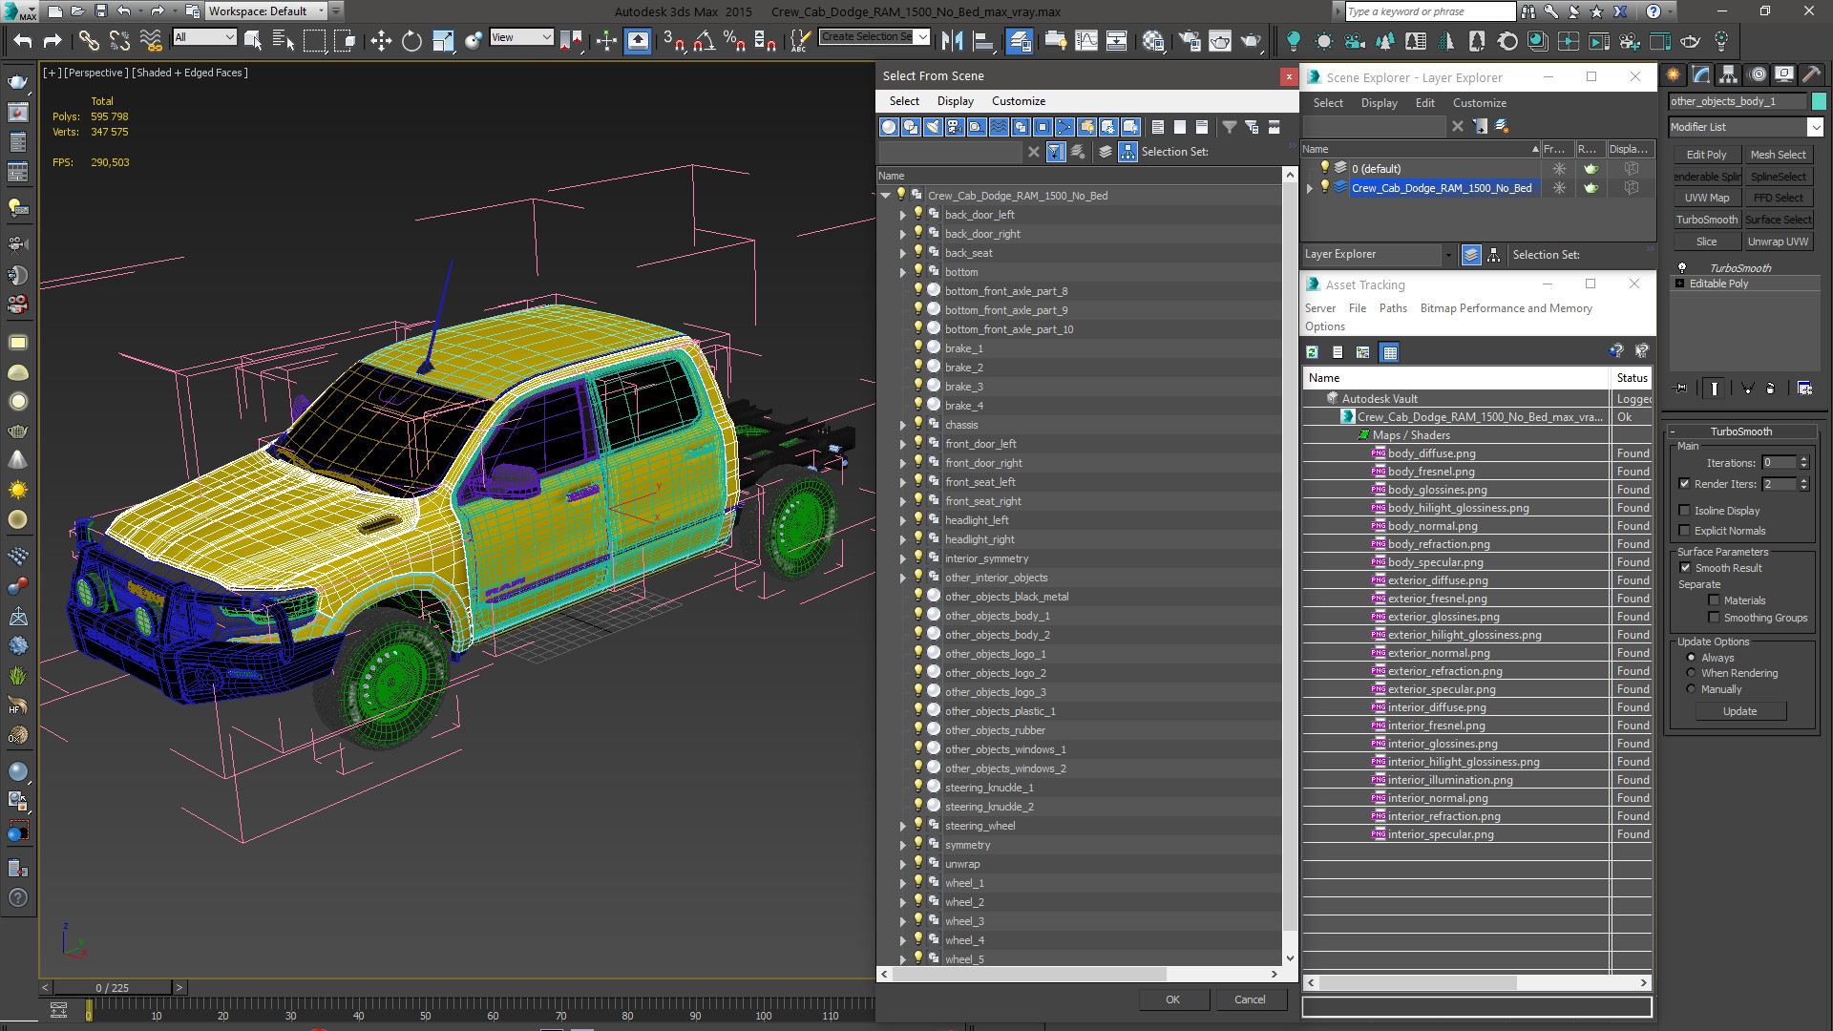Open Bitmap Performance and Memory menu

click(1506, 308)
